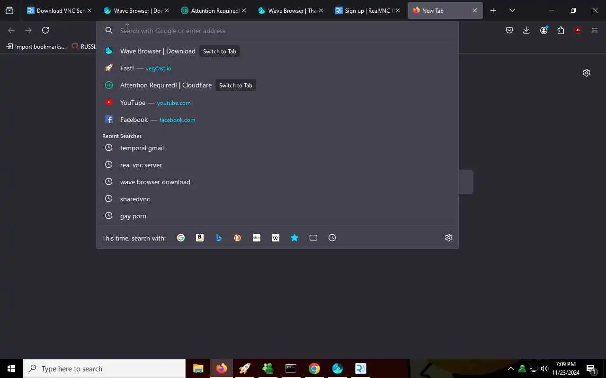Screen dimensions: 606x378
Task: Switch to Sign up RealVNC tab
Action: tap(367, 10)
